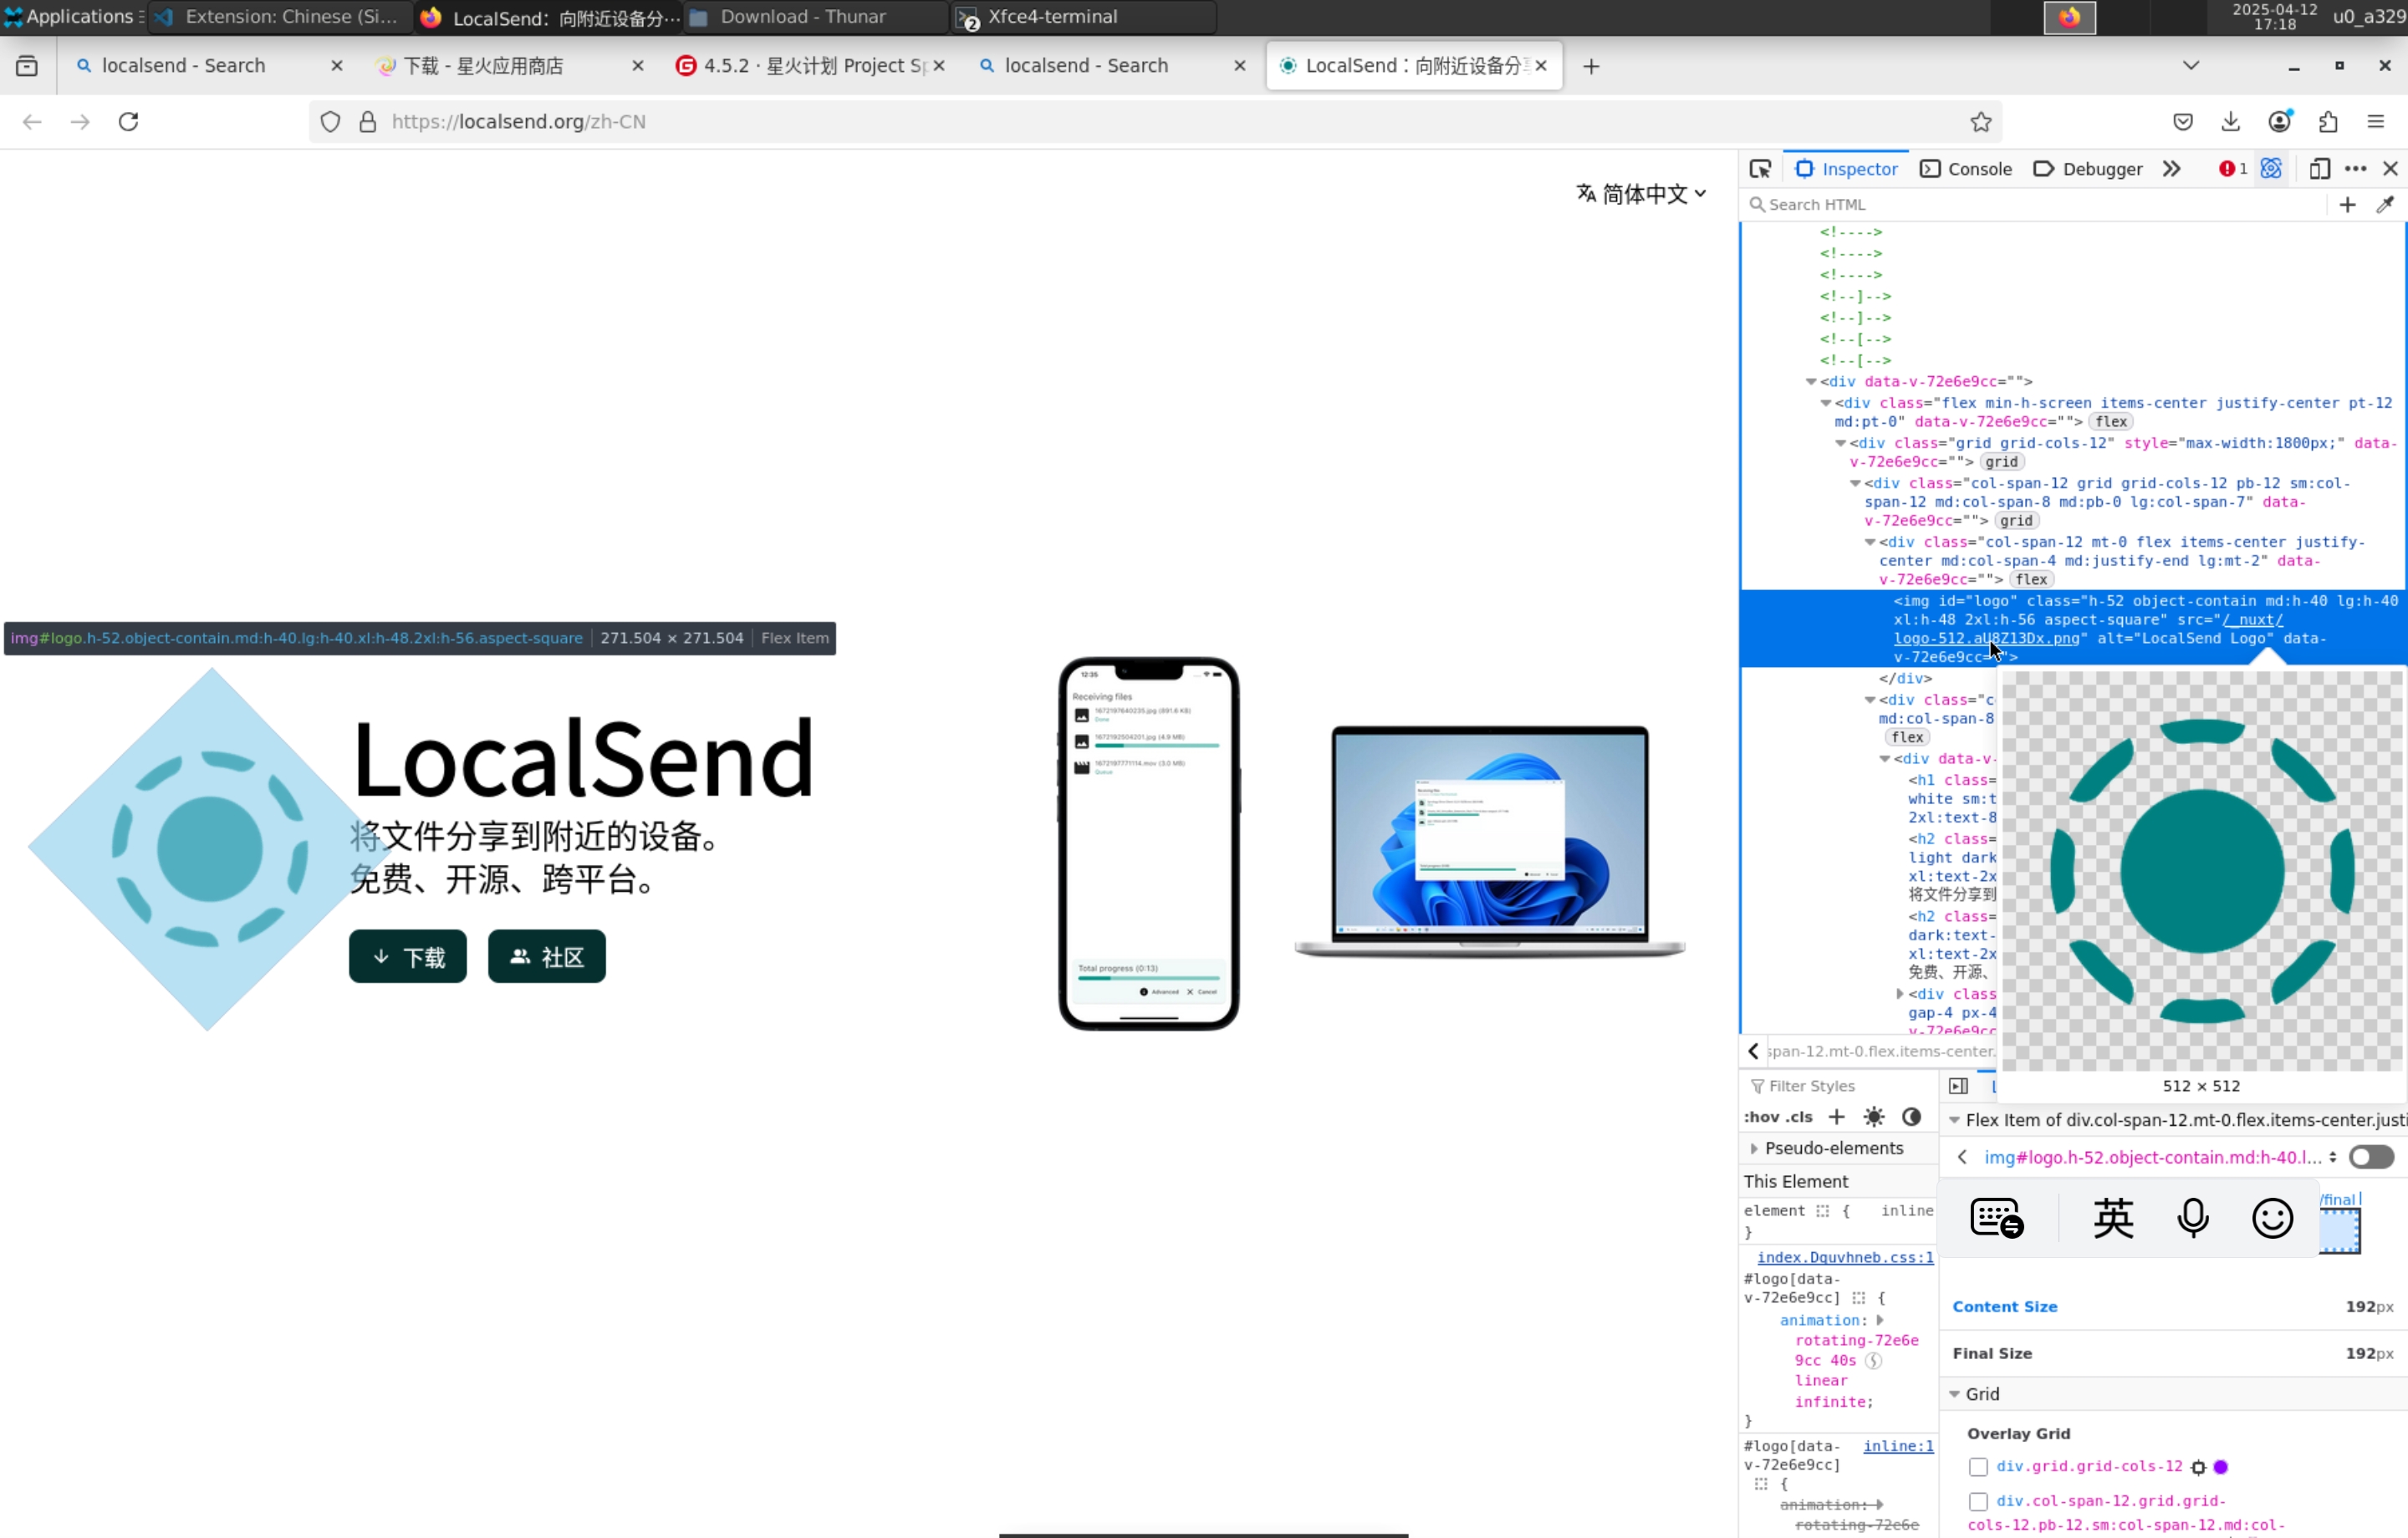Check overlay grid for div.col-span-12.grid

click(1978, 1501)
